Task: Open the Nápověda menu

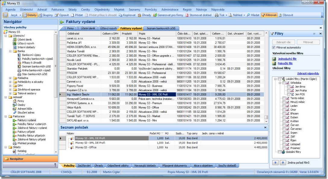Action: coord(218,9)
